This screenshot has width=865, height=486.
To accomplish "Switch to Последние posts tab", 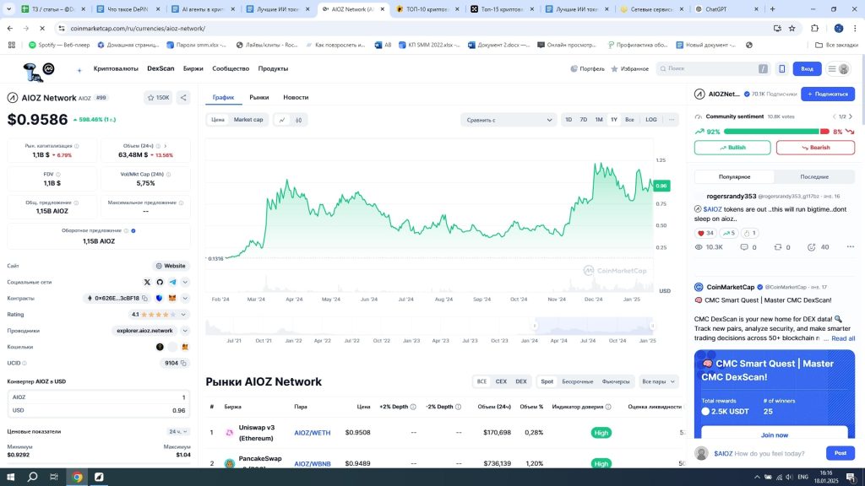I will (814, 177).
